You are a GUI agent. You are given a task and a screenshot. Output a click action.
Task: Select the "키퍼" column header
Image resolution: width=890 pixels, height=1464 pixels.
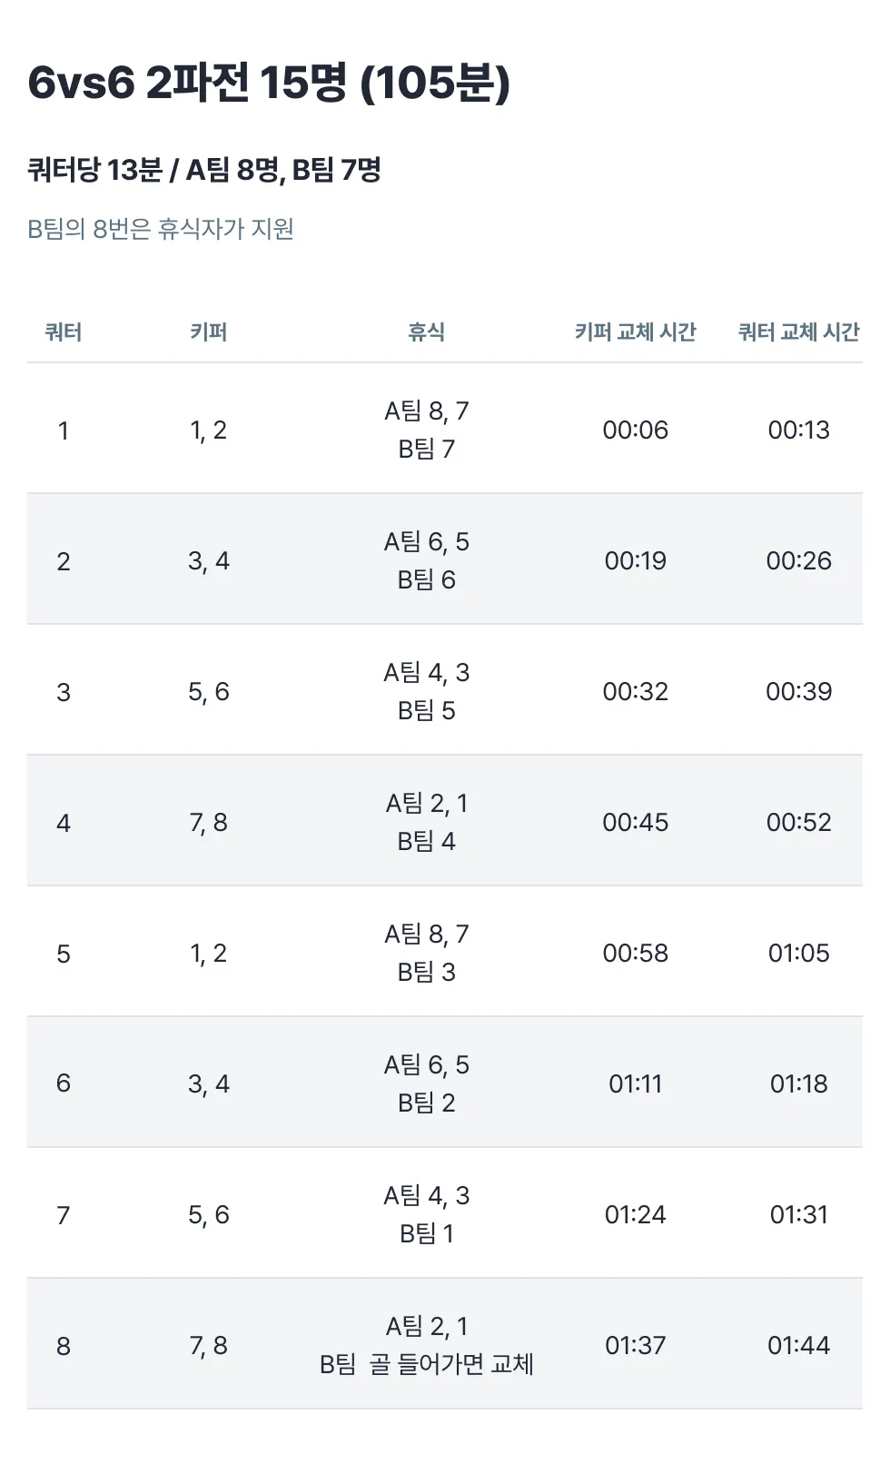coord(208,332)
